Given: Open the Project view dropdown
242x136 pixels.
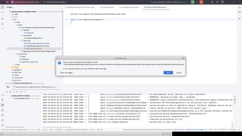Looking at the screenshot, I should (10, 7).
